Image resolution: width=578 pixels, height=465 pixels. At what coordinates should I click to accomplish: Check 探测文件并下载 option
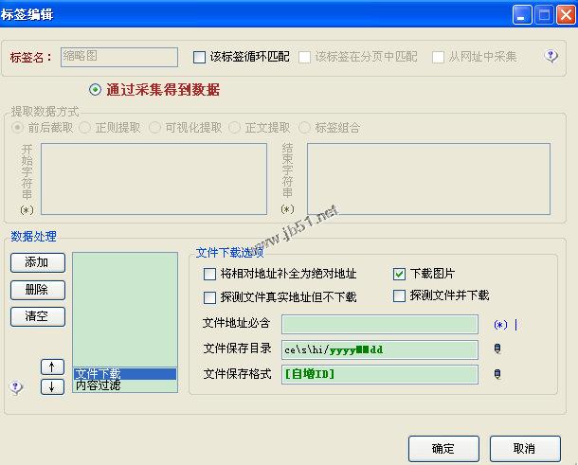399,295
